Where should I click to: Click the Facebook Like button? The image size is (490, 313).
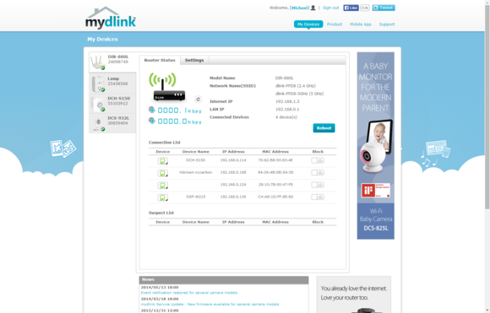point(351,8)
